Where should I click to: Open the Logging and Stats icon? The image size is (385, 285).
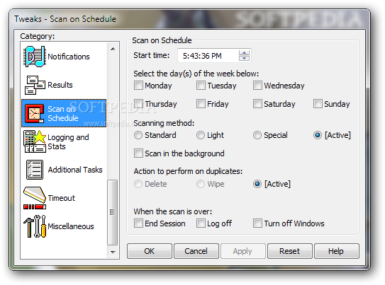[35, 141]
